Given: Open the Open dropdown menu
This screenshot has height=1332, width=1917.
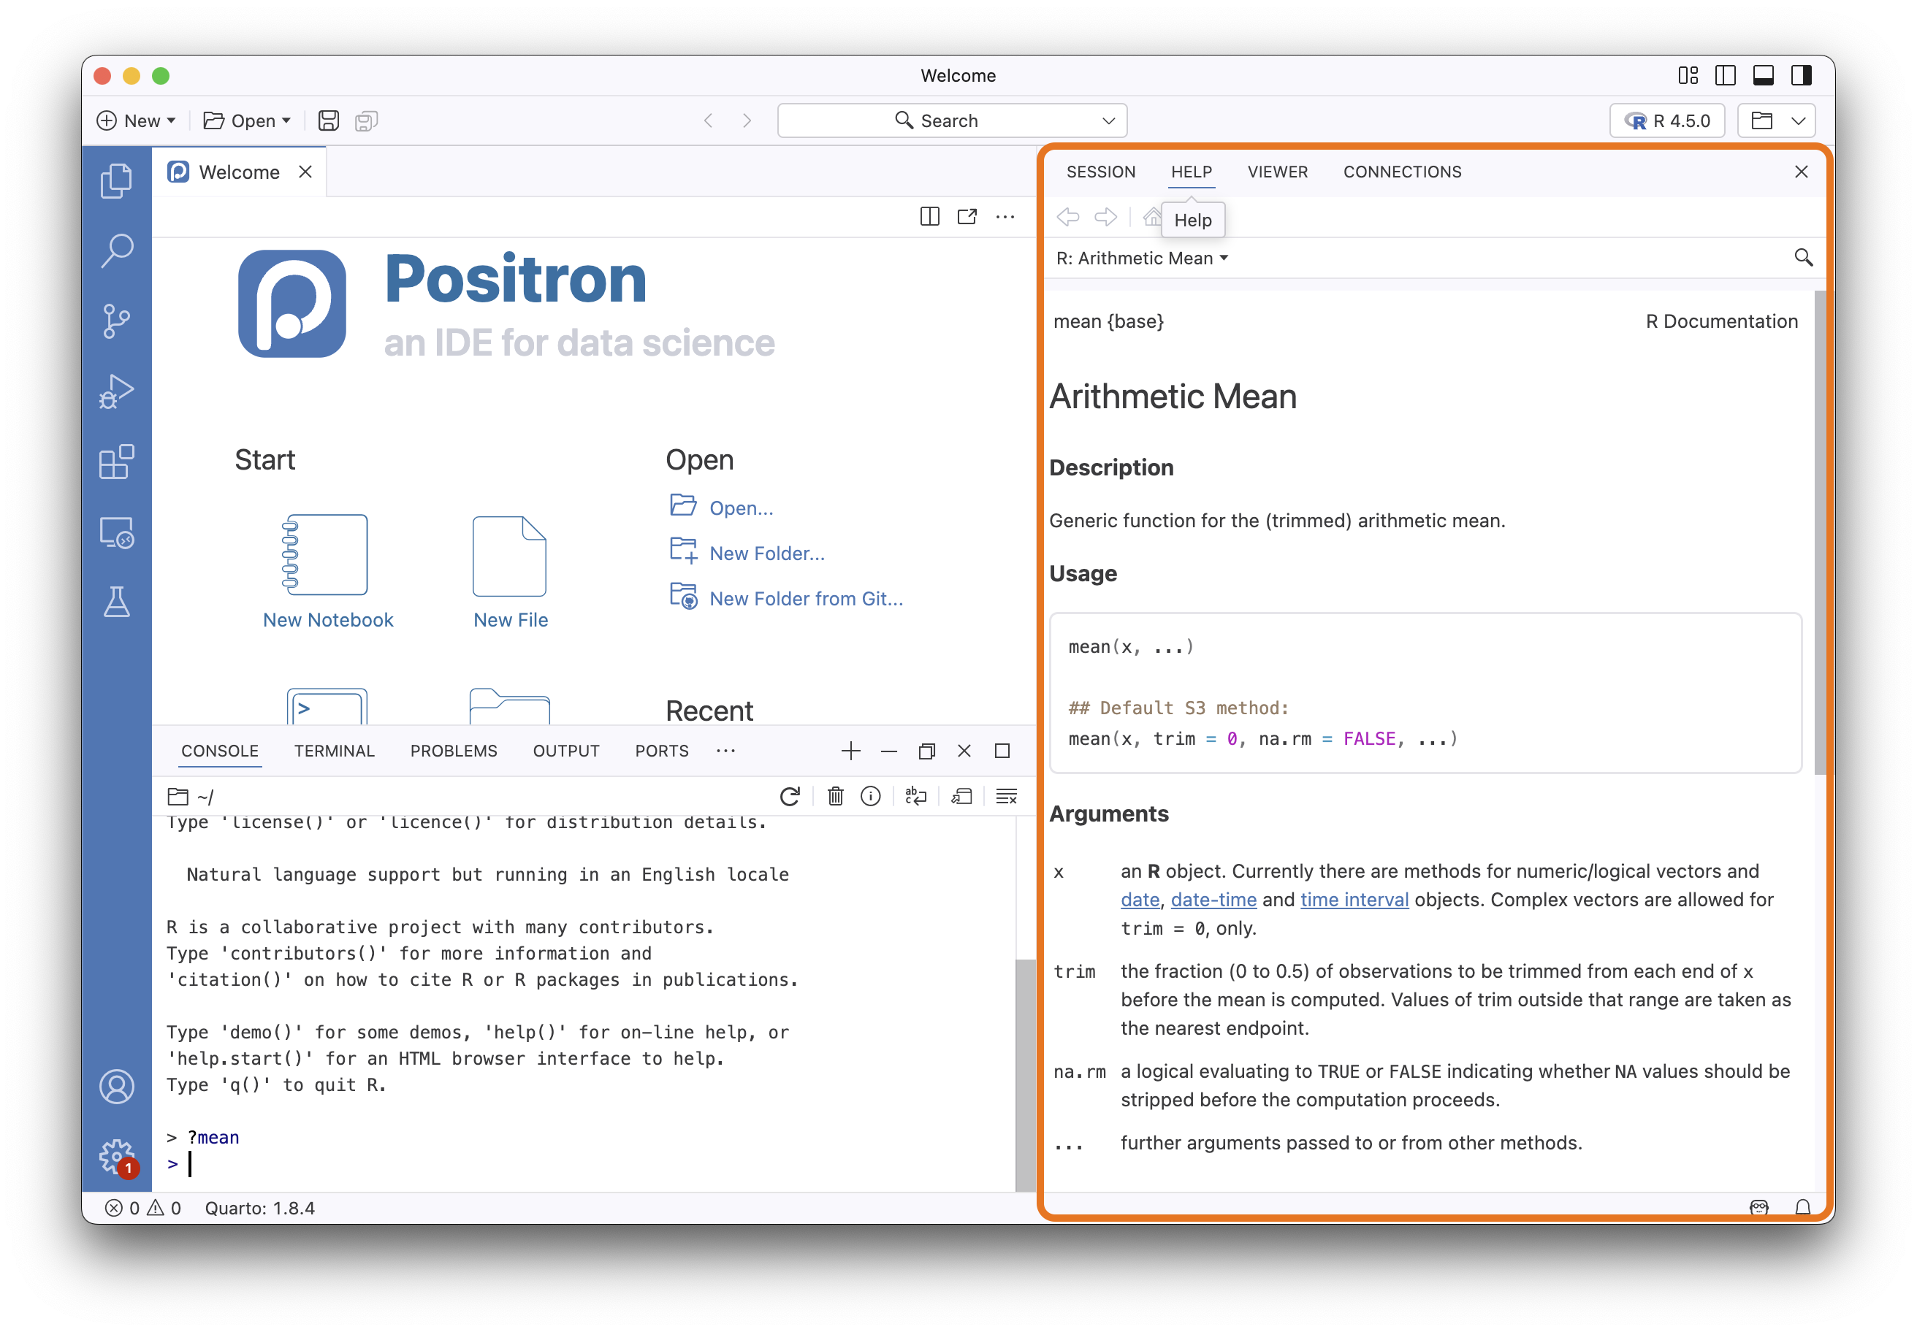Looking at the screenshot, I should [247, 121].
